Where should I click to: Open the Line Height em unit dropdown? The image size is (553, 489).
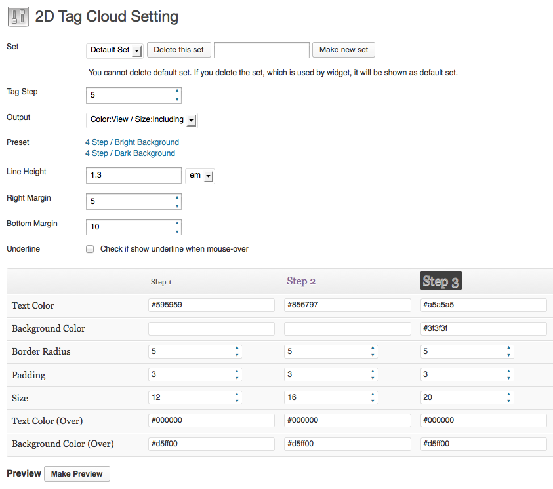200,176
